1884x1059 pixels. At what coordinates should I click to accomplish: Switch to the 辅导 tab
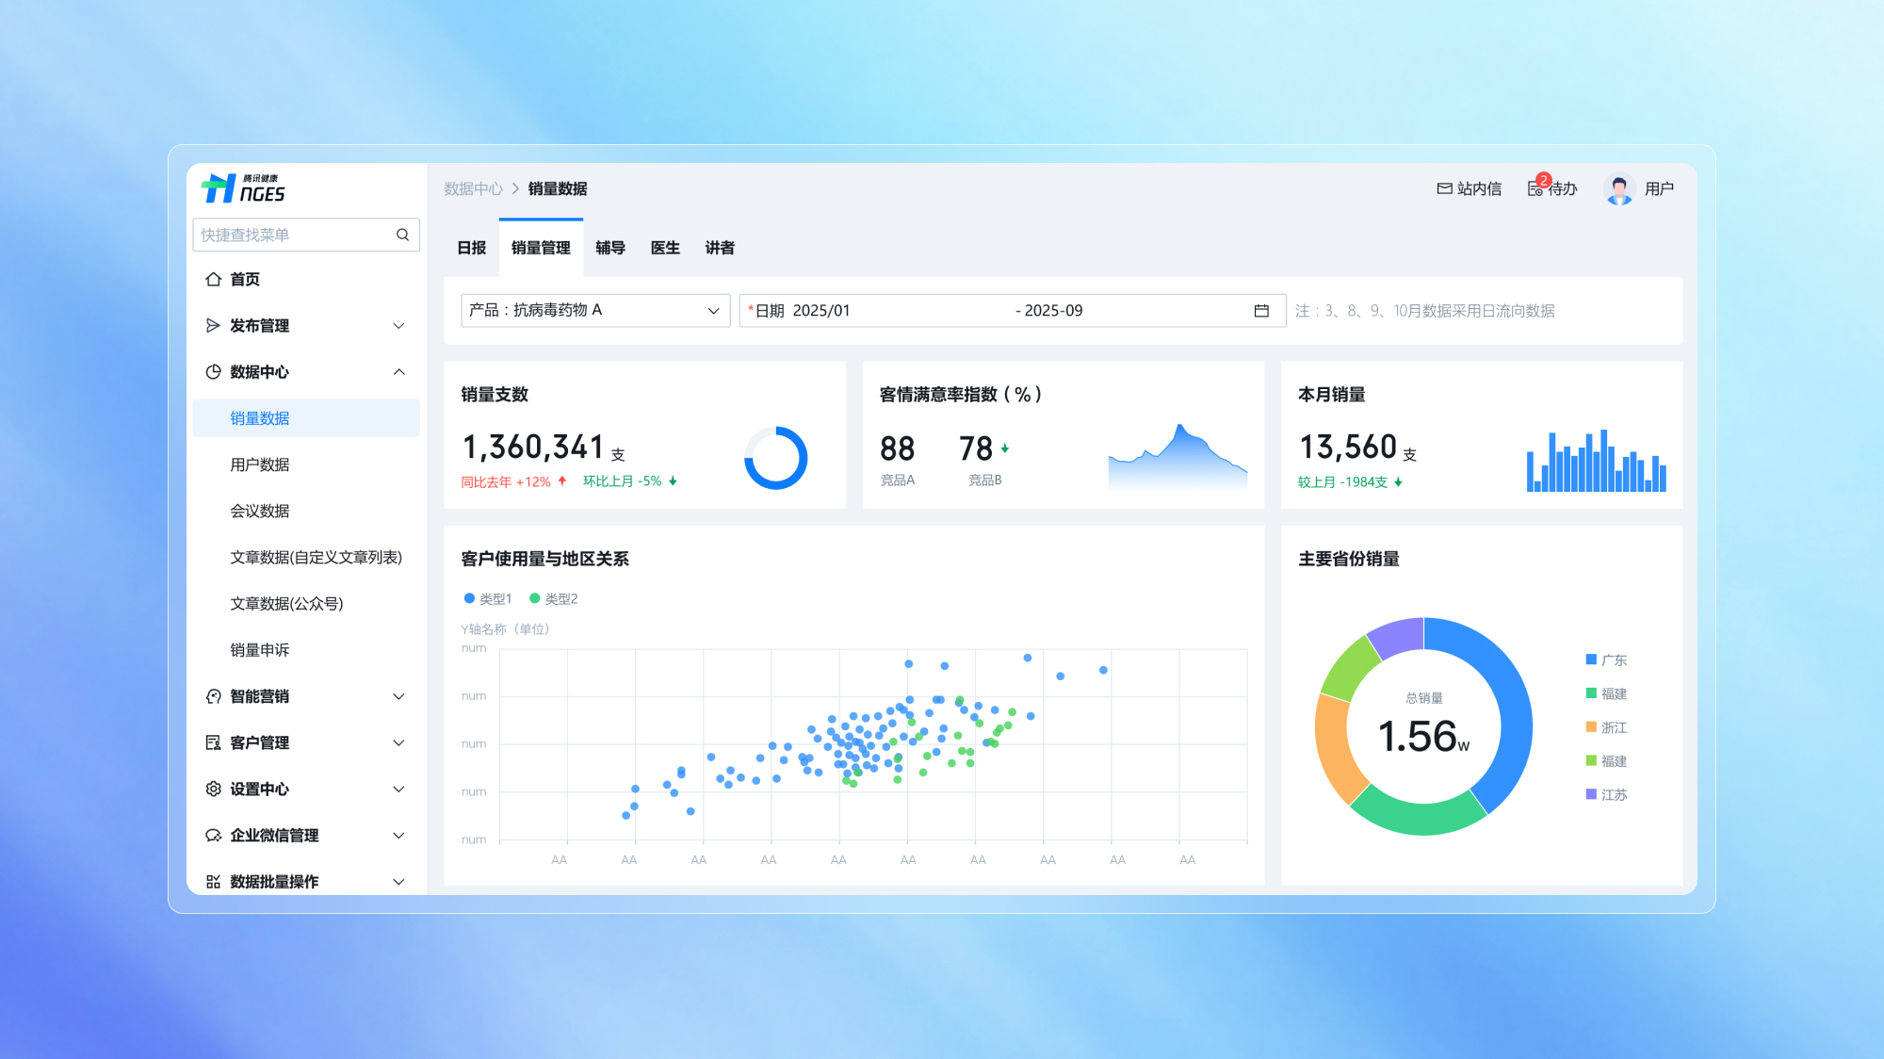610,248
